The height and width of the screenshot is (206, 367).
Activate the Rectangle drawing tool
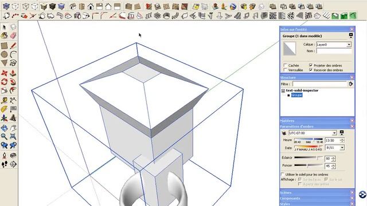tap(4, 46)
